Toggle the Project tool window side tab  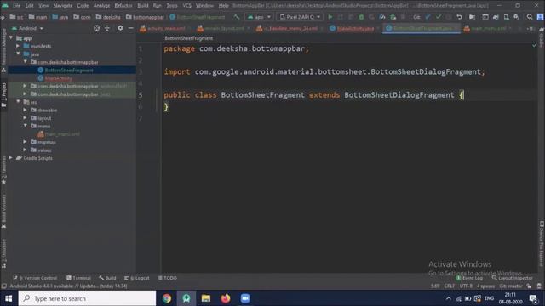click(x=3, y=96)
